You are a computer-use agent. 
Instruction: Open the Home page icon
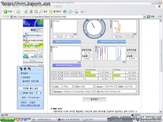tap(36, 11)
